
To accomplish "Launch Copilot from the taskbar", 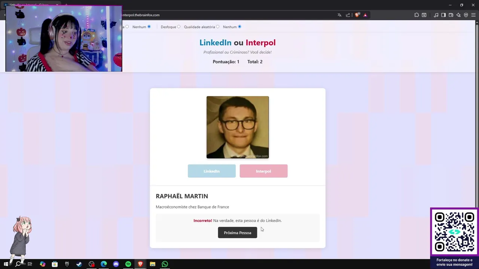I will [x=42, y=264].
